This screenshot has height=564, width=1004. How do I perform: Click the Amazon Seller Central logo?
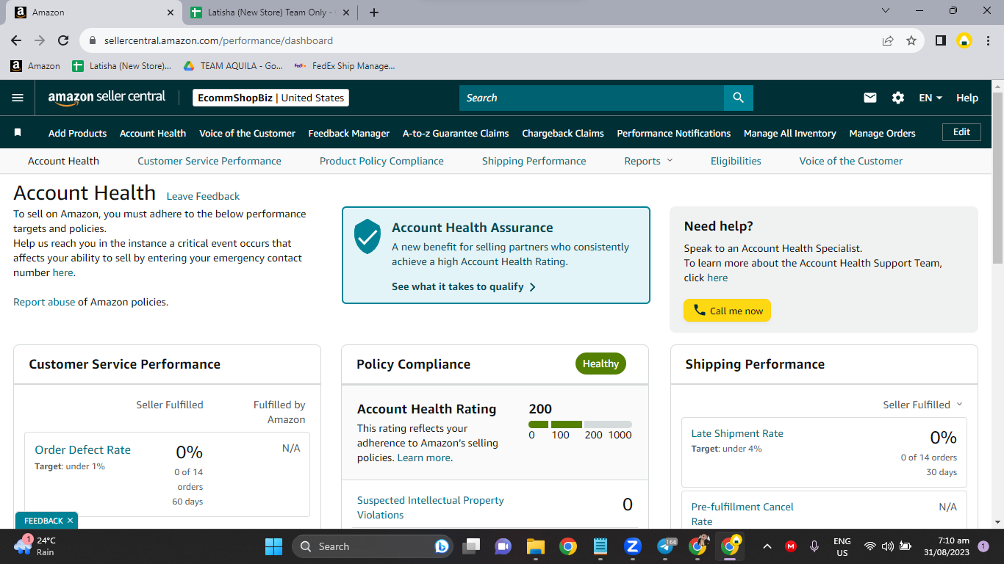pyautogui.click(x=107, y=98)
